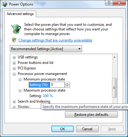Screen dimensions: 128x137
Task: Click the OK button
Action: (62, 129)
